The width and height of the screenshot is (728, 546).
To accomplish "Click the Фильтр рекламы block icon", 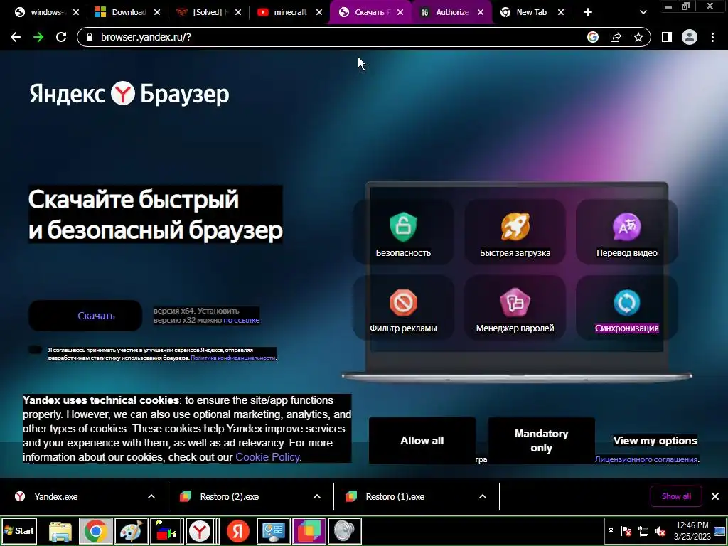I will click(x=403, y=302).
